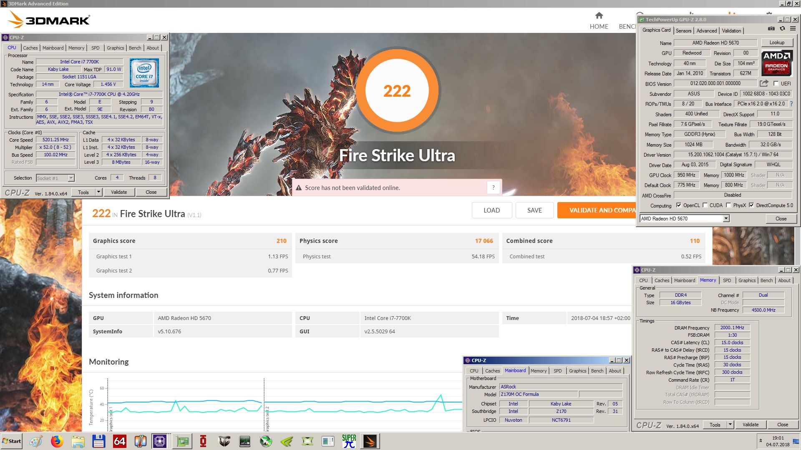Screen dimensions: 801x450
Task: Switch to Sensors tab in GPU-Z
Action: 683,31
